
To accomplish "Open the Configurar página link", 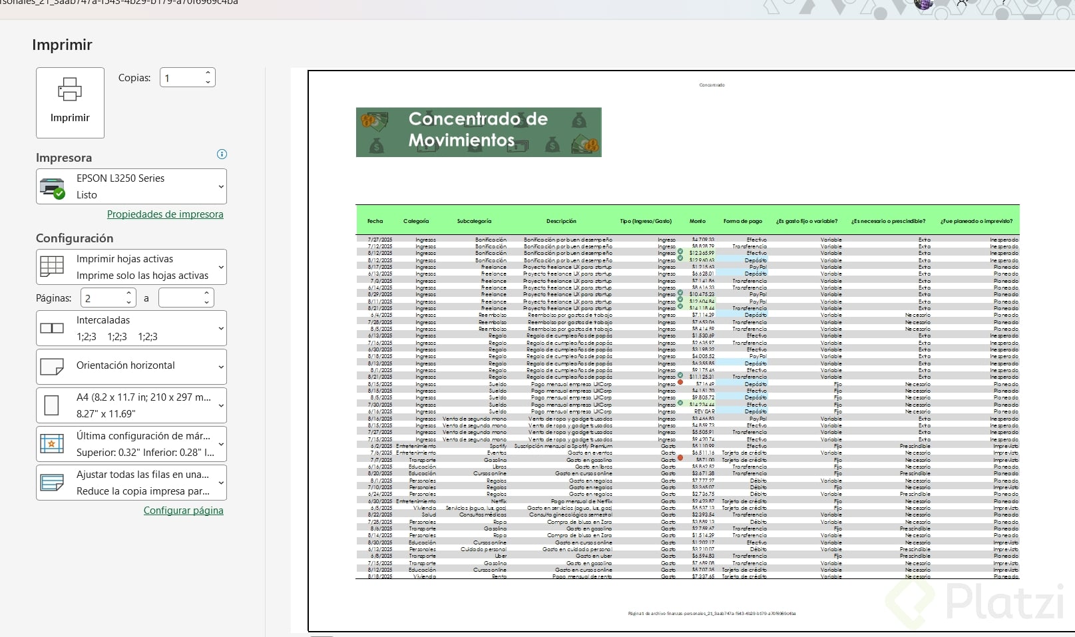I will (184, 511).
